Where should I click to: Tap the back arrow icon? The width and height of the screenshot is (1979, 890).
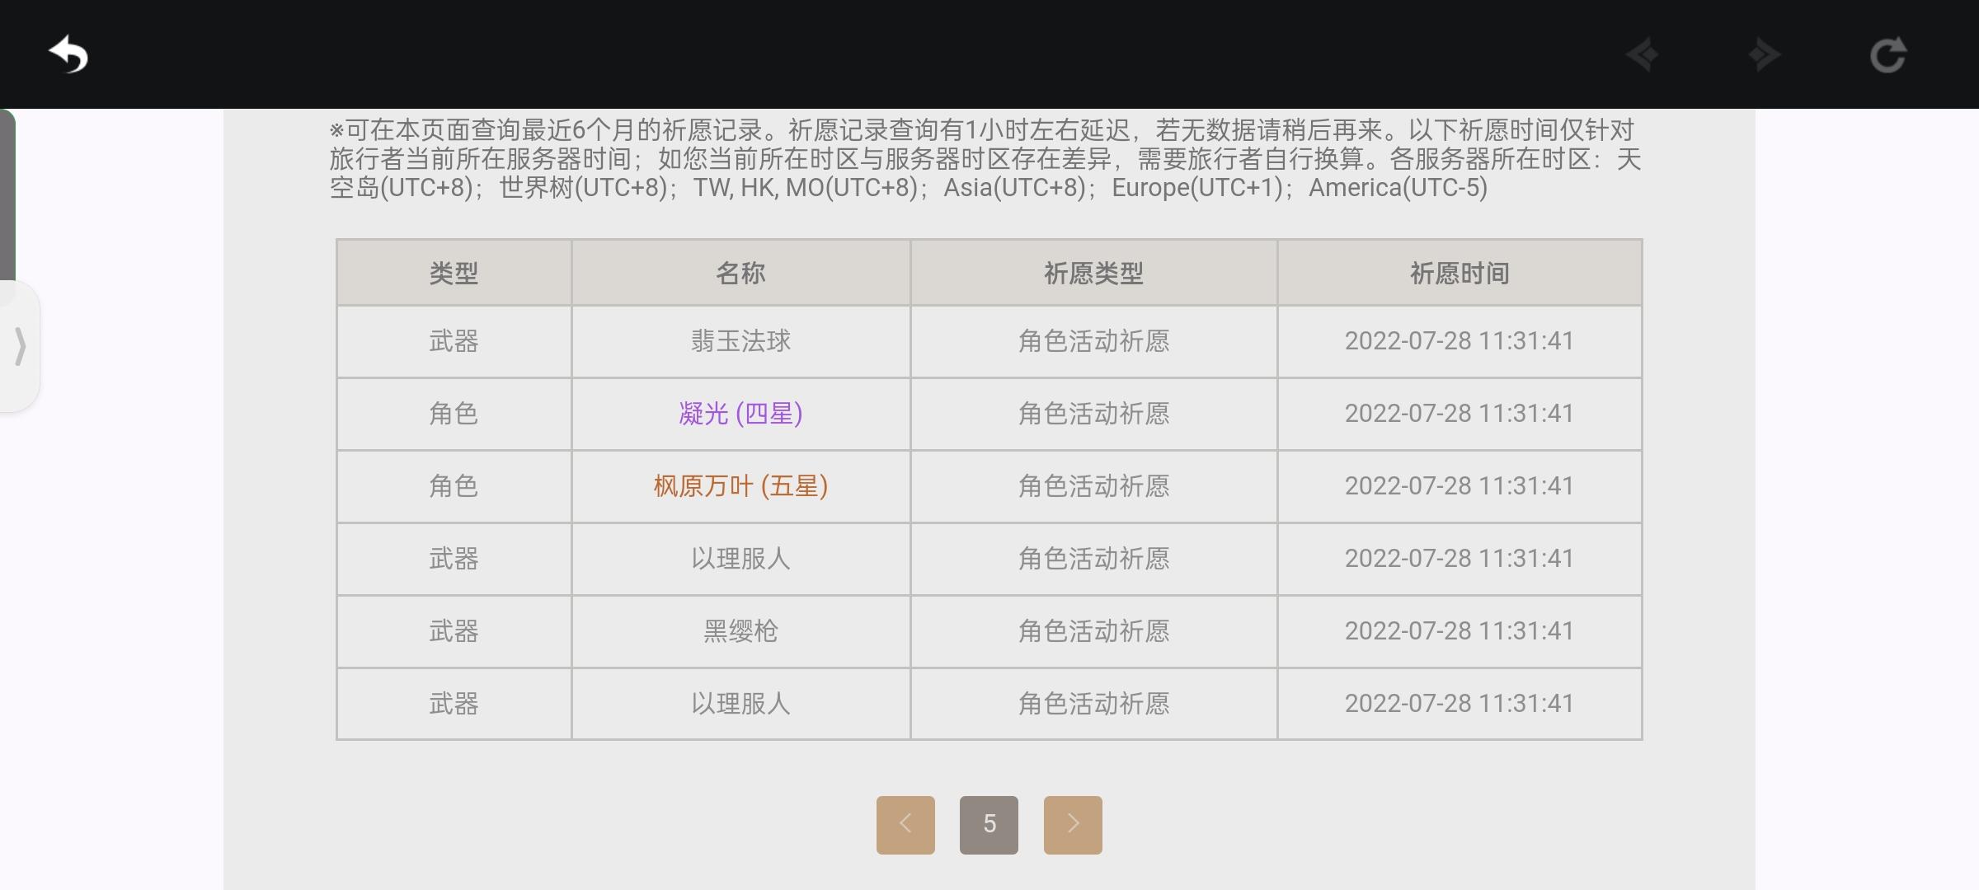(x=68, y=55)
